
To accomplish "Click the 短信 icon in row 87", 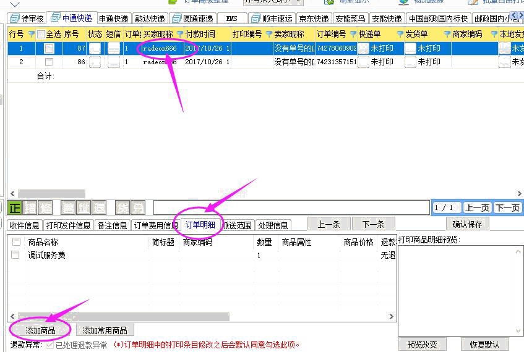I will tap(114, 48).
